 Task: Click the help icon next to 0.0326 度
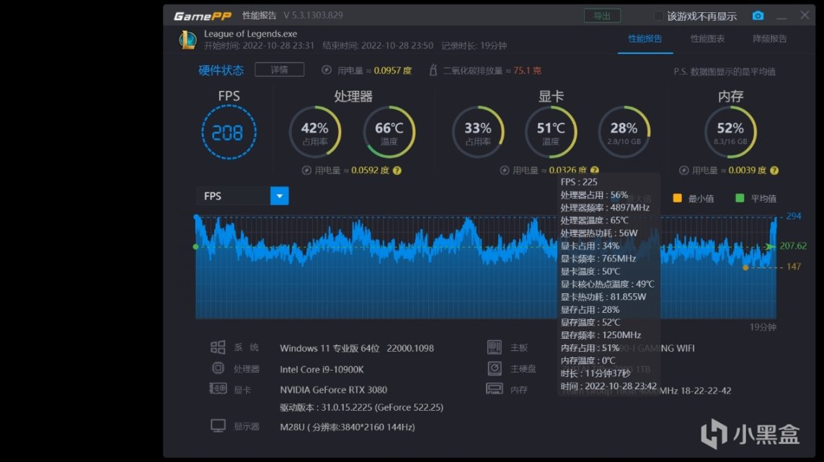coord(594,170)
